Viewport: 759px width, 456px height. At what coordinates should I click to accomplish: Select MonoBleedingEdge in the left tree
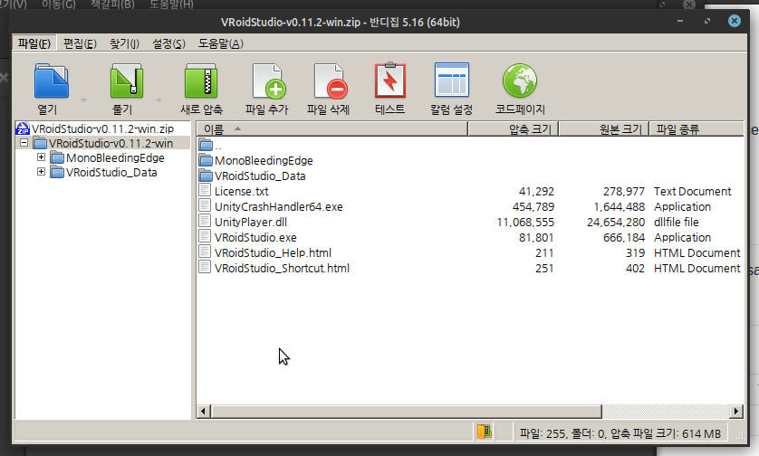tap(115, 157)
